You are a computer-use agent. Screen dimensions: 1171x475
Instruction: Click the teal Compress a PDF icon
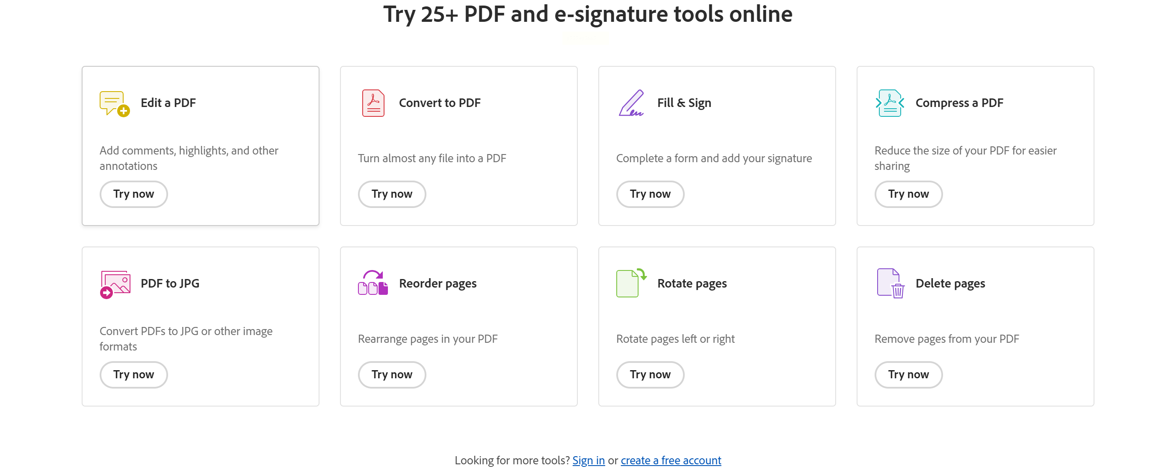(x=890, y=103)
